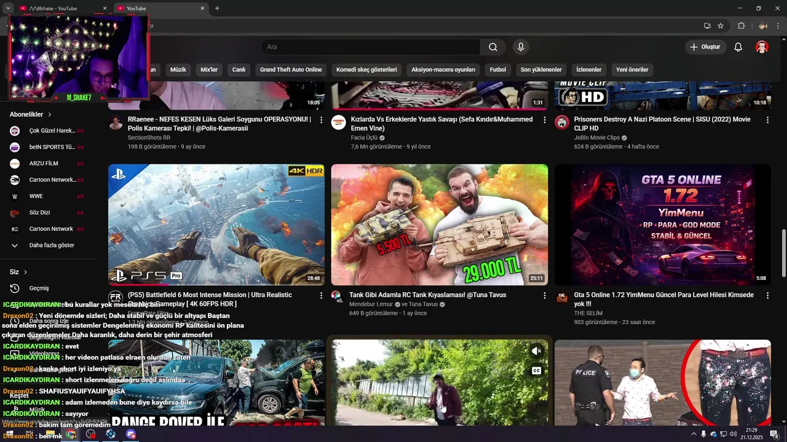Select the Grand Theft Auto Online chip

[291, 69]
